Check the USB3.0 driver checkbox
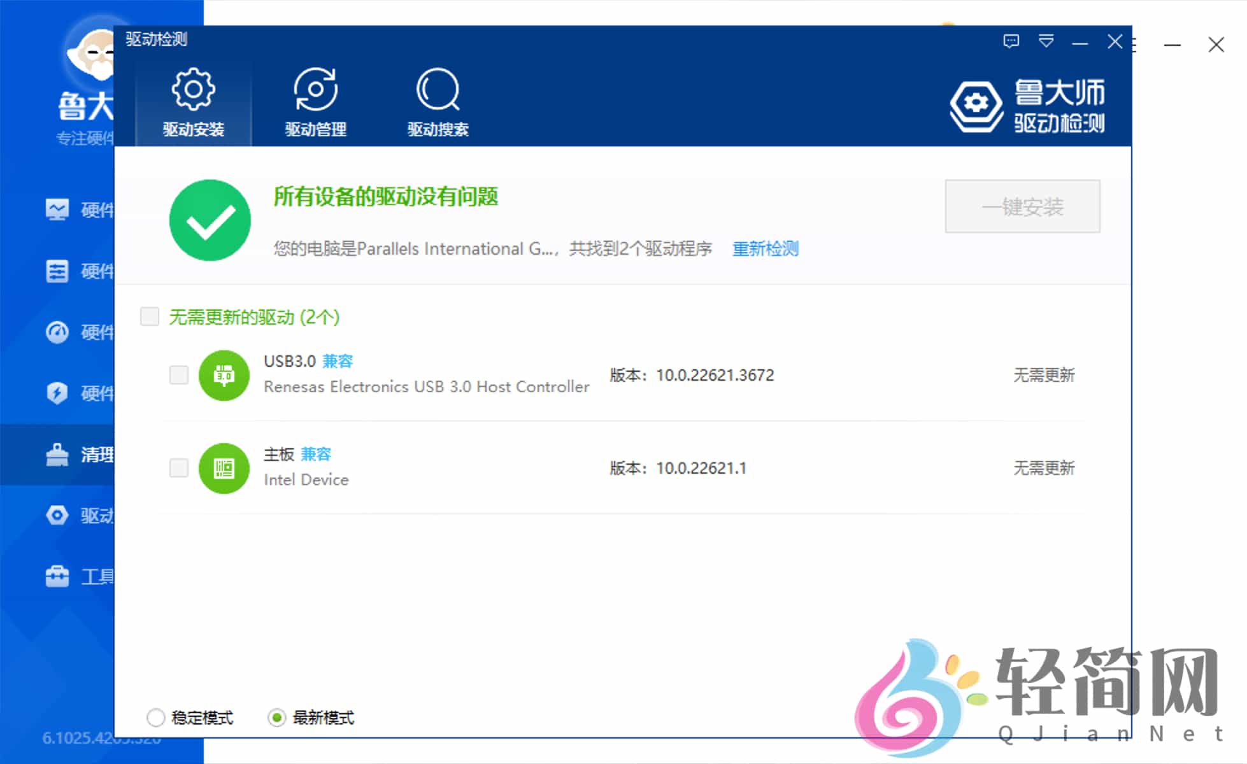This screenshot has width=1247, height=764. coord(178,376)
